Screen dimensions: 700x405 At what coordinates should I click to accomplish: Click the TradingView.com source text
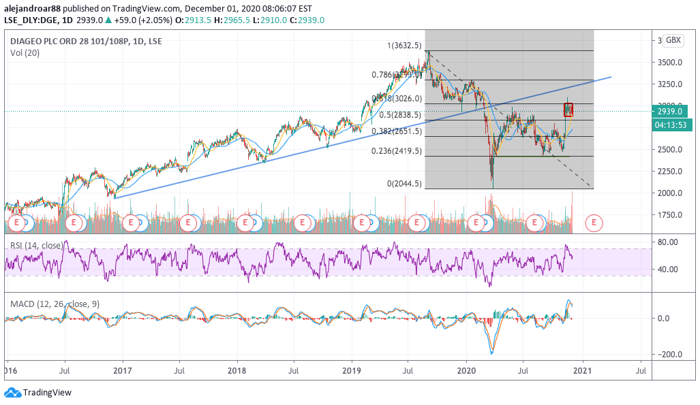tap(147, 8)
